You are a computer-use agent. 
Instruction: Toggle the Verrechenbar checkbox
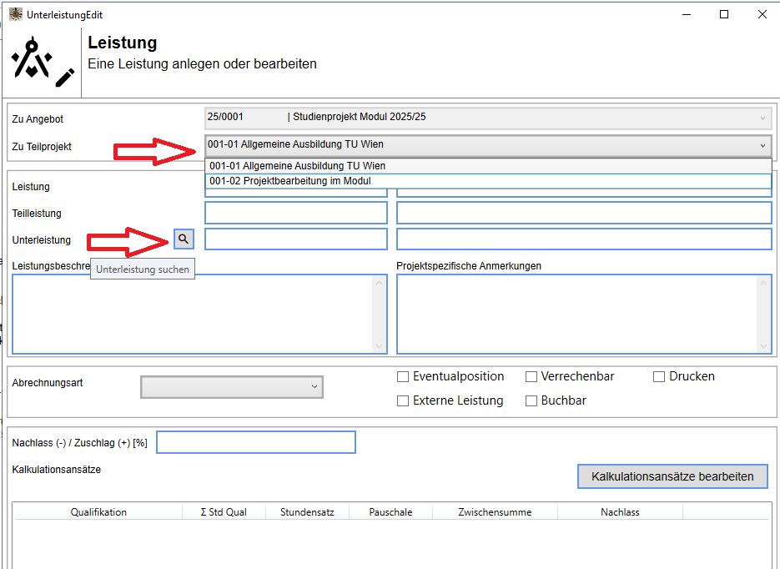pos(531,376)
